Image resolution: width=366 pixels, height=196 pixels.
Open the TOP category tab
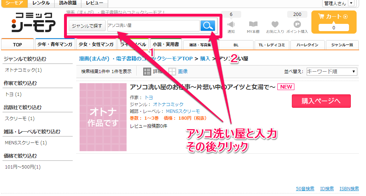[x=17, y=44]
